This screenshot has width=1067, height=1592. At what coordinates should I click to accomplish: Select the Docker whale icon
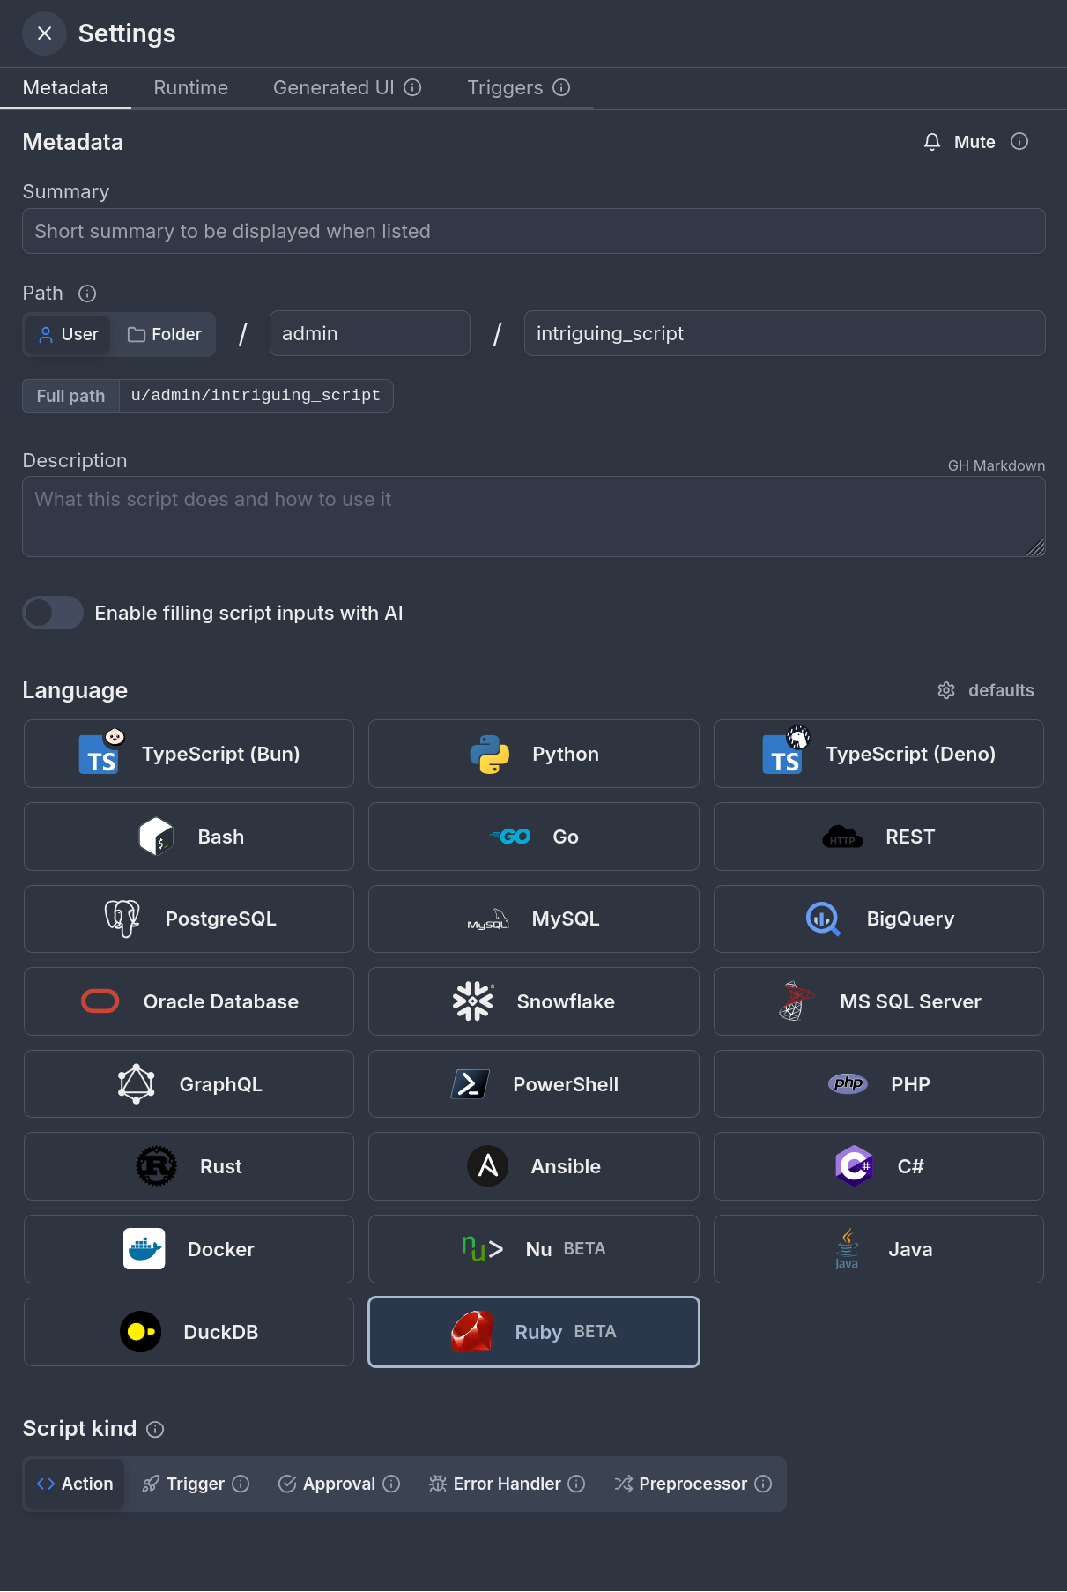144,1249
